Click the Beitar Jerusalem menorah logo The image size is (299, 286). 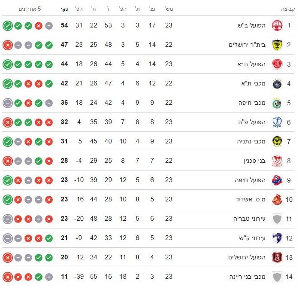[278, 45]
